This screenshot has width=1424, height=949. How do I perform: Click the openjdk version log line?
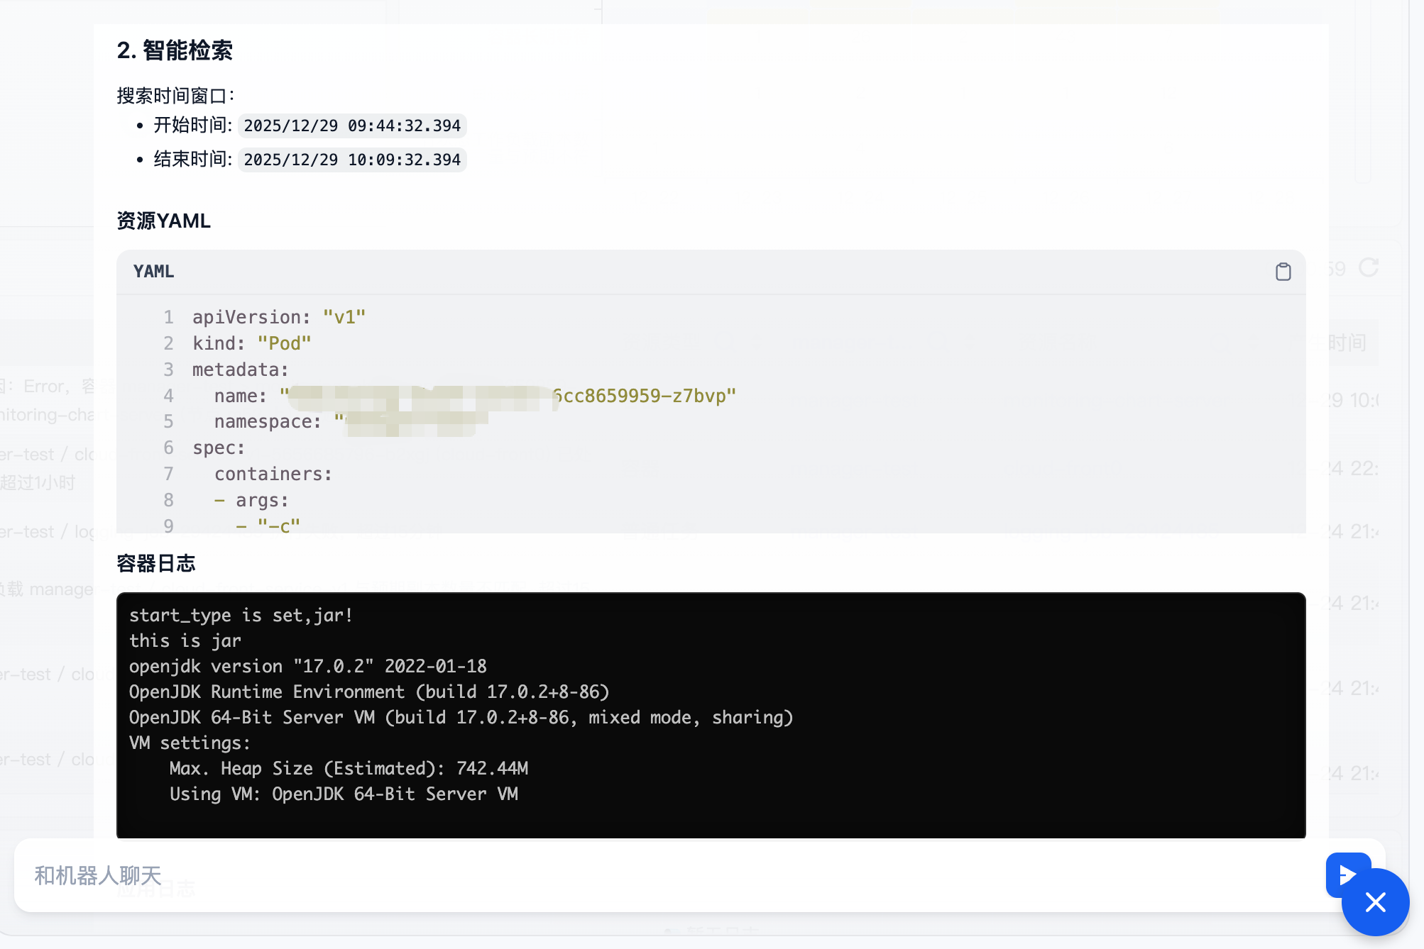point(307,666)
